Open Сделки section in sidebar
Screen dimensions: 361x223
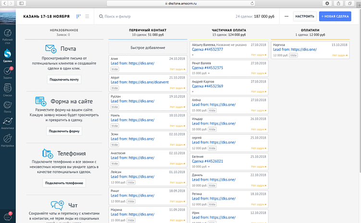pos(7,55)
